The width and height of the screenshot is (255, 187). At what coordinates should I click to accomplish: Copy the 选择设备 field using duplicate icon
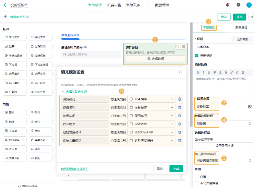(x=177, y=46)
